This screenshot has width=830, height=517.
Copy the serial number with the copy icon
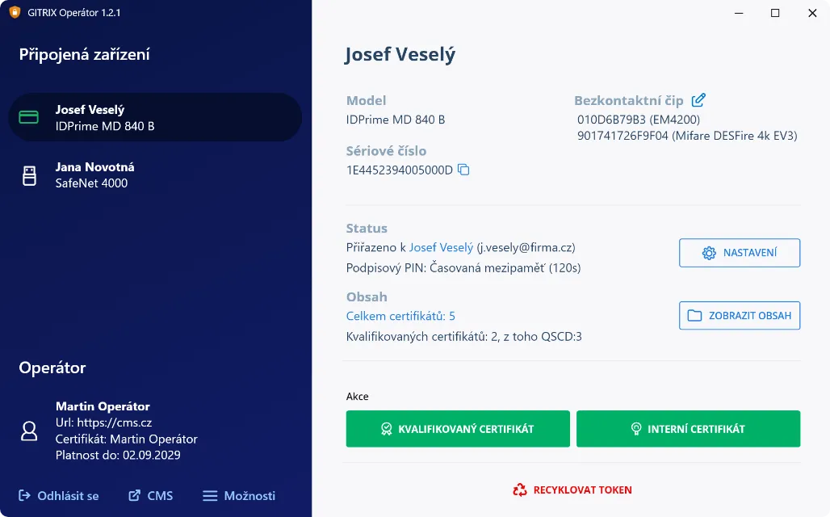[463, 170]
